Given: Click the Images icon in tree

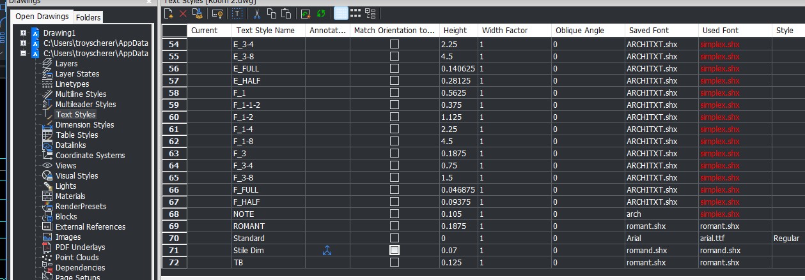Looking at the screenshot, I should 47,237.
